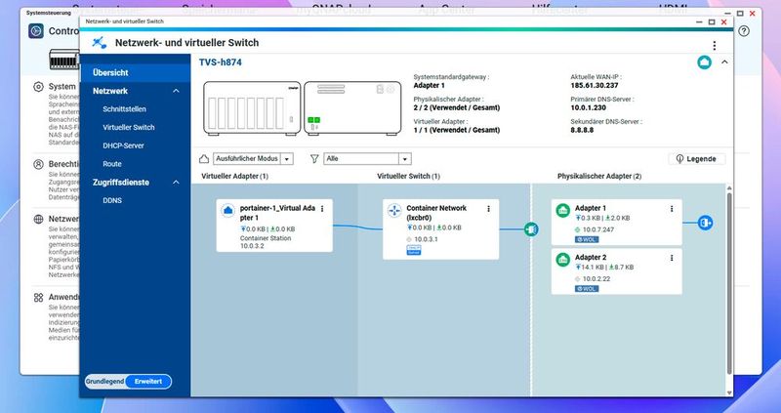Click the TVS-h874 device name heading

(x=221, y=62)
